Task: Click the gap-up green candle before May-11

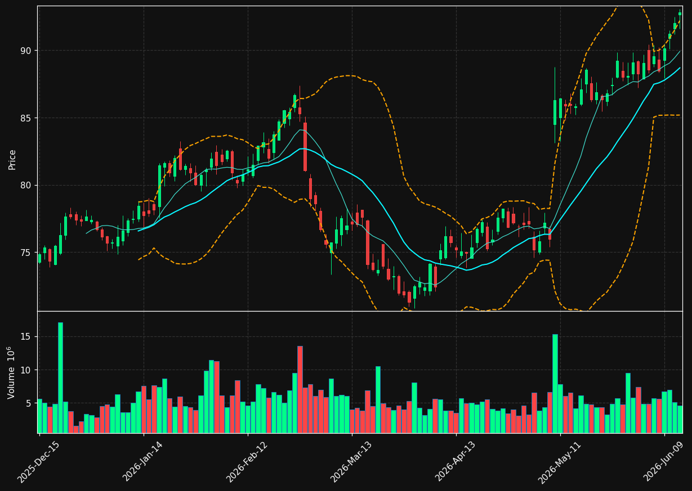Action: (555, 112)
